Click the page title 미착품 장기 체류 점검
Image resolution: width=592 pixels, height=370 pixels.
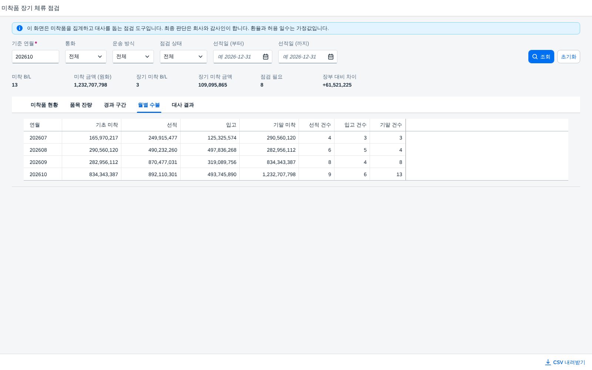point(30,8)
